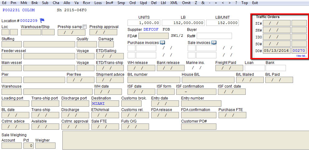
Task: Choose the Sub menu item
Action: pyautogui.click(x=45, y=3)
